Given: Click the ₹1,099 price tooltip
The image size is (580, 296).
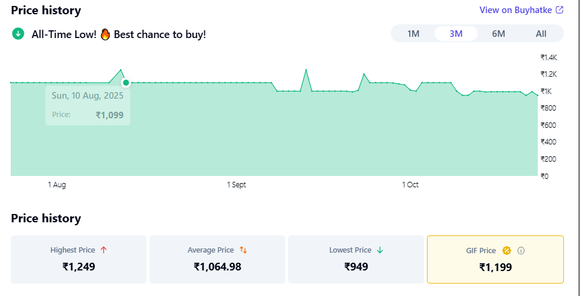Looking at the screenshot, I should pos(88,106).
